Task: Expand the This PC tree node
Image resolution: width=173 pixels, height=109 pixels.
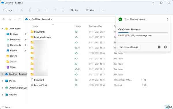Action: coord(2,81)
